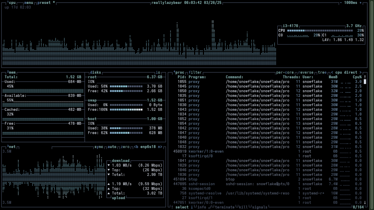Select the ksoftirqd/0 process row
This screenshot has height=210, width=374.
pyautogui.click(x=267, y=156)
